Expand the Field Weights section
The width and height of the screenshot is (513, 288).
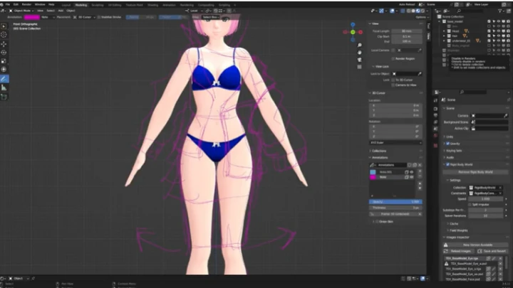(457, 230)
